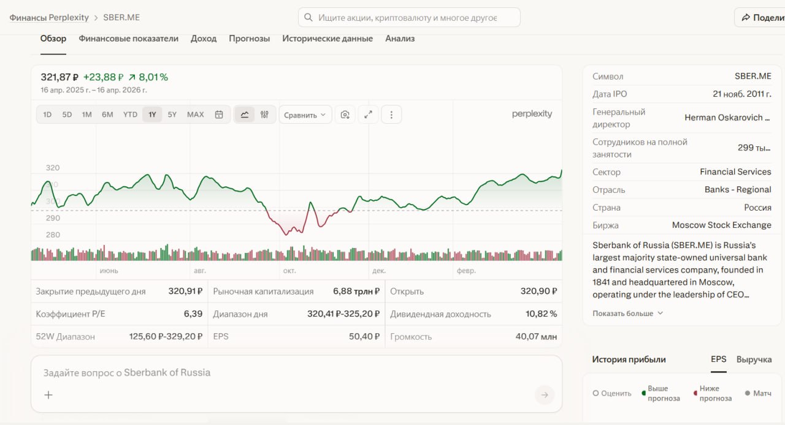
Task: Click the open price 320,90 ₽
Action: tap(539, 291)
